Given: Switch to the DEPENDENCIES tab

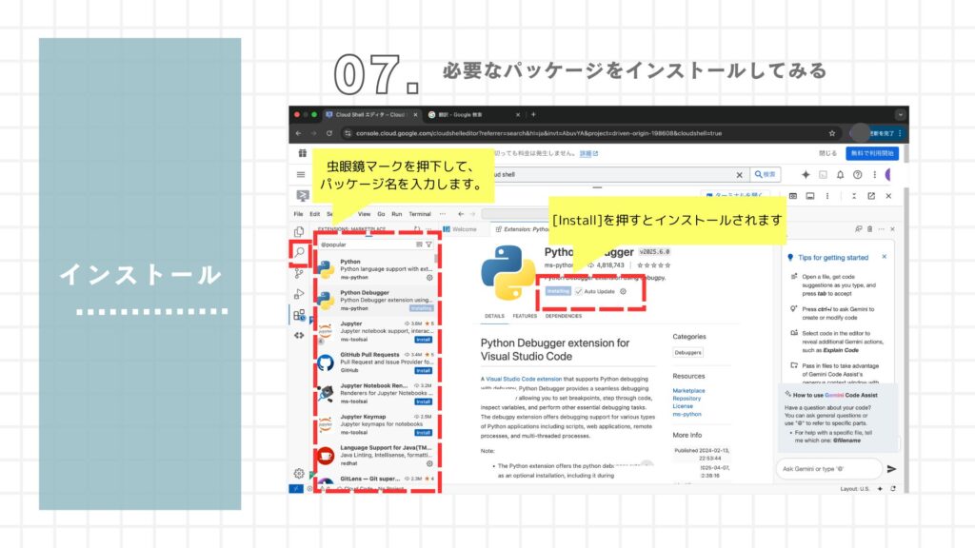Looking at the screenshot, I should tap(564, 316).
